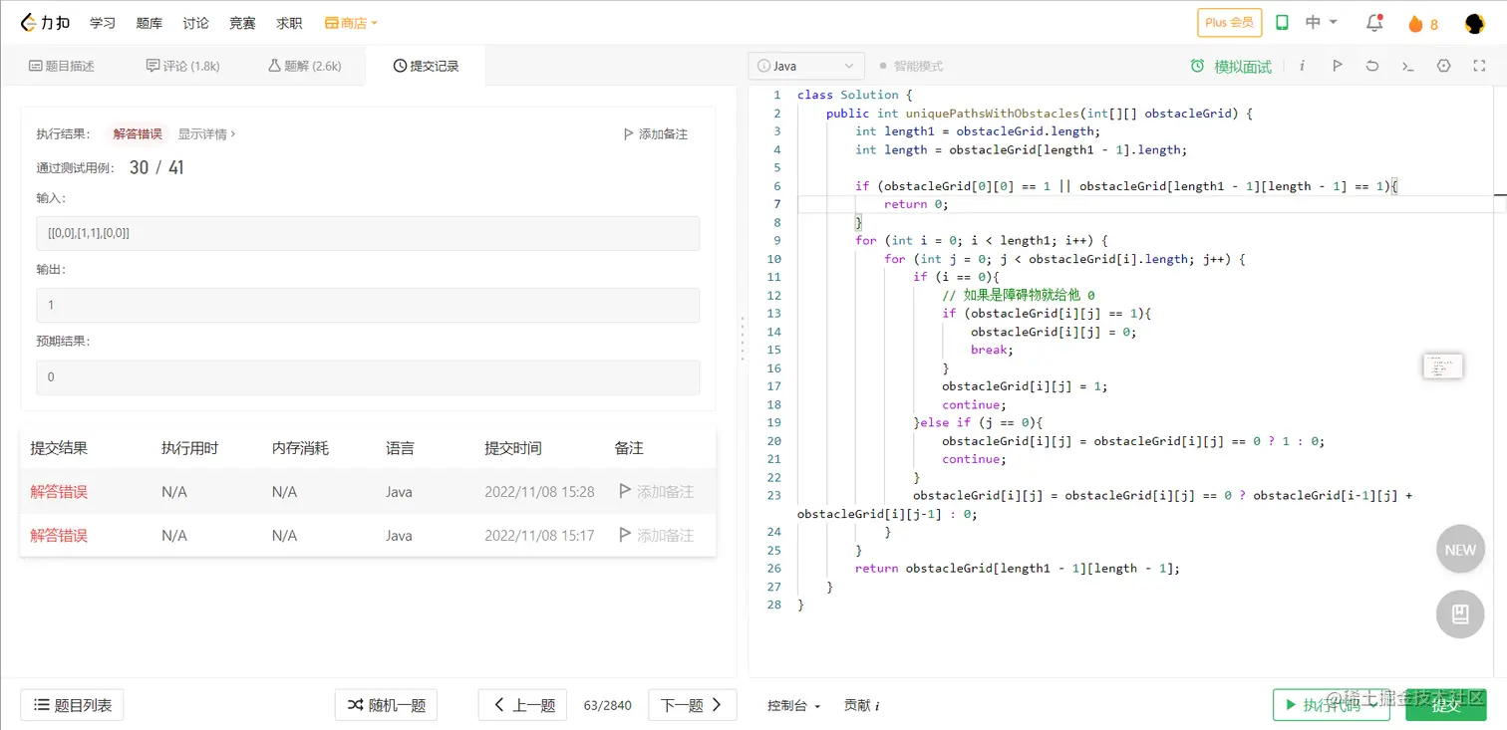Add a note to the 15:28 submission
Viewport: 1507px width, 730px height.
tap(656, 492)
